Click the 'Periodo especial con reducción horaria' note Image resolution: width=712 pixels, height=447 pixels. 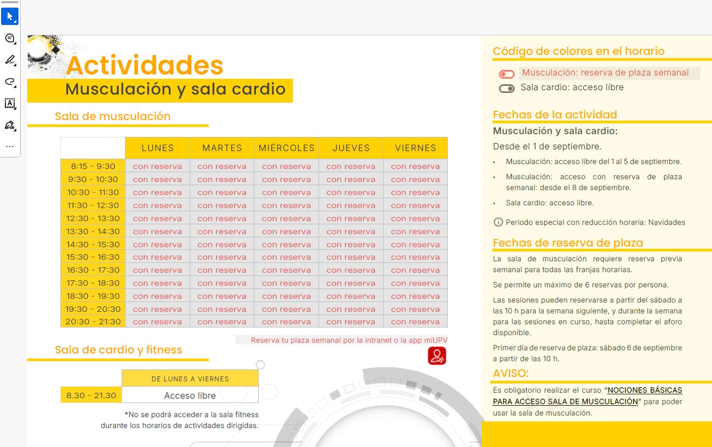point(595,222)
